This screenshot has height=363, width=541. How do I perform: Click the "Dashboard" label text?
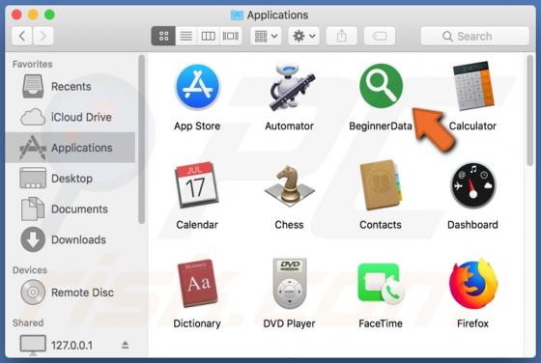tap(472, 225)
